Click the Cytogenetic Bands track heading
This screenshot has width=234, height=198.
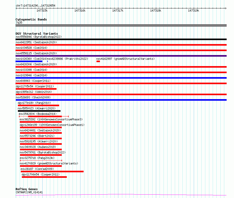[x=31, y=19]
